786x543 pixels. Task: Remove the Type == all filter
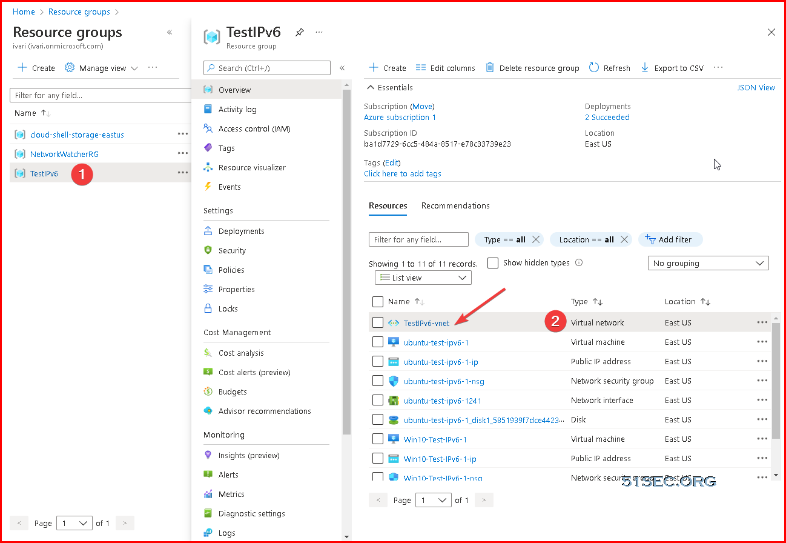[536, 239]
